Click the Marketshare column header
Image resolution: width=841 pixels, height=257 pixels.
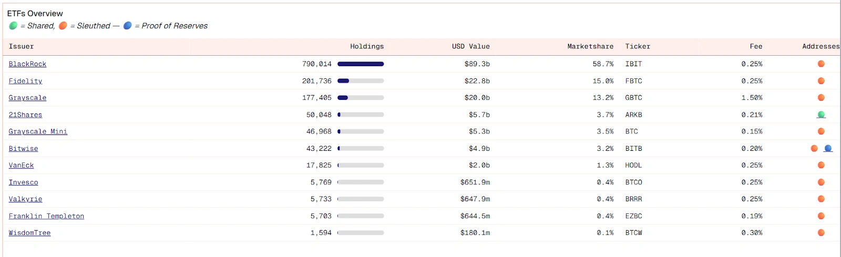coord(590,46)
